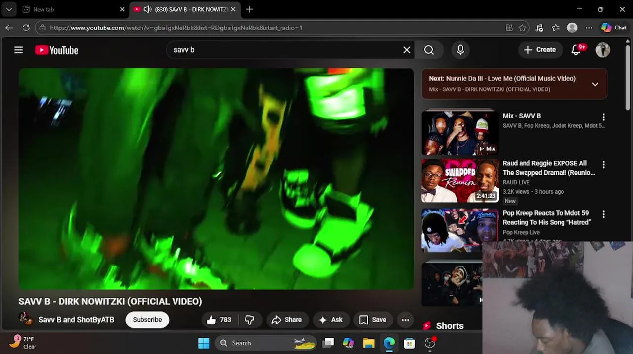Subscribe to Savv B and ShotByATB
The height and width of the screenshot is (354, 633).
(147, 320)
